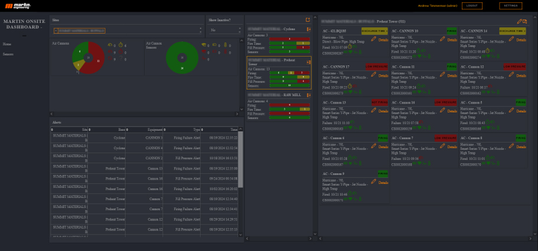The height and width of the screenshot is (251, 538).
Task: Remove the selected site tag in Sites
Action: 55,30
